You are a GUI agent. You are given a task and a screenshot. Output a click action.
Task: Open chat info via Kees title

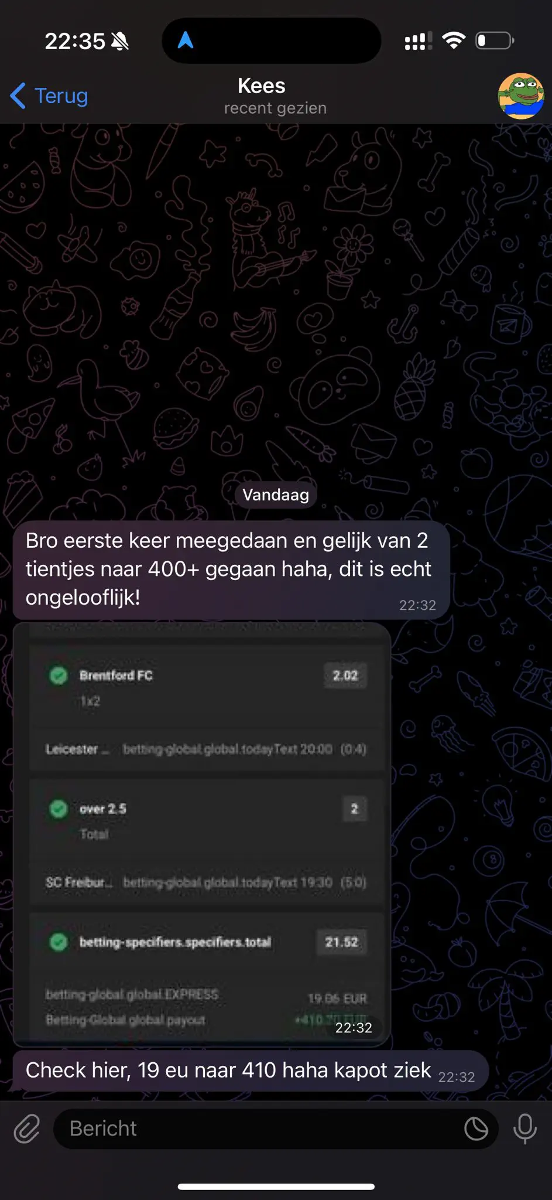pos(262,86)
